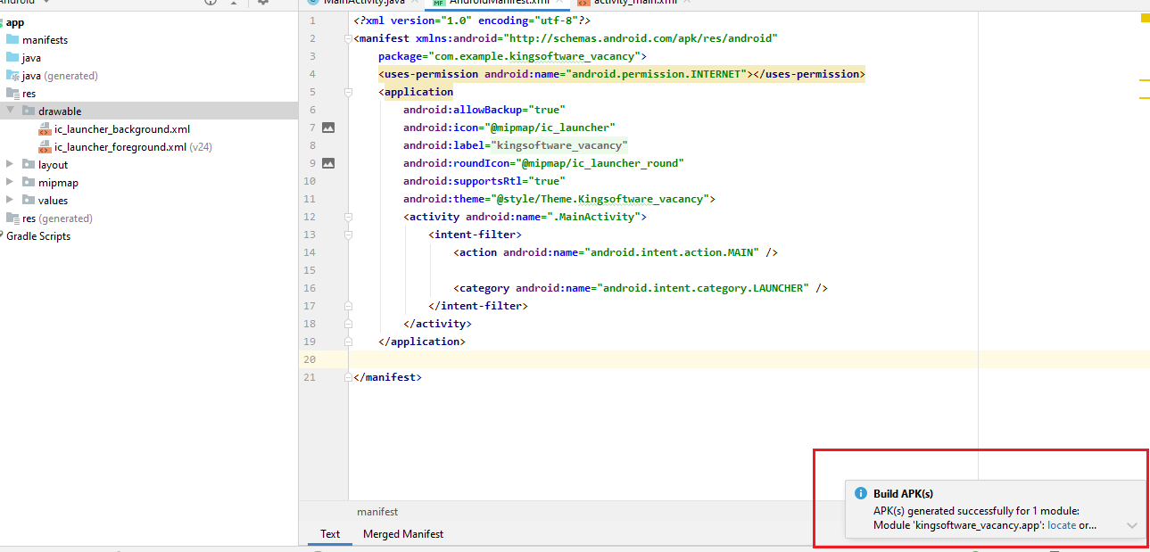The width and height of the screenshot is (1150, 552).
Task: Select the Text tab below the editor
Action: pos(330,534)
